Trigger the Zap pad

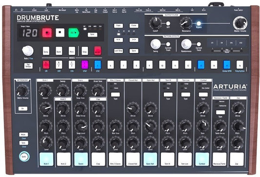pyautogui.click(x=237, y=159)
